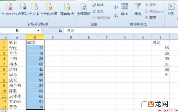Select column H header
The image size is (178, 112).
143,37
